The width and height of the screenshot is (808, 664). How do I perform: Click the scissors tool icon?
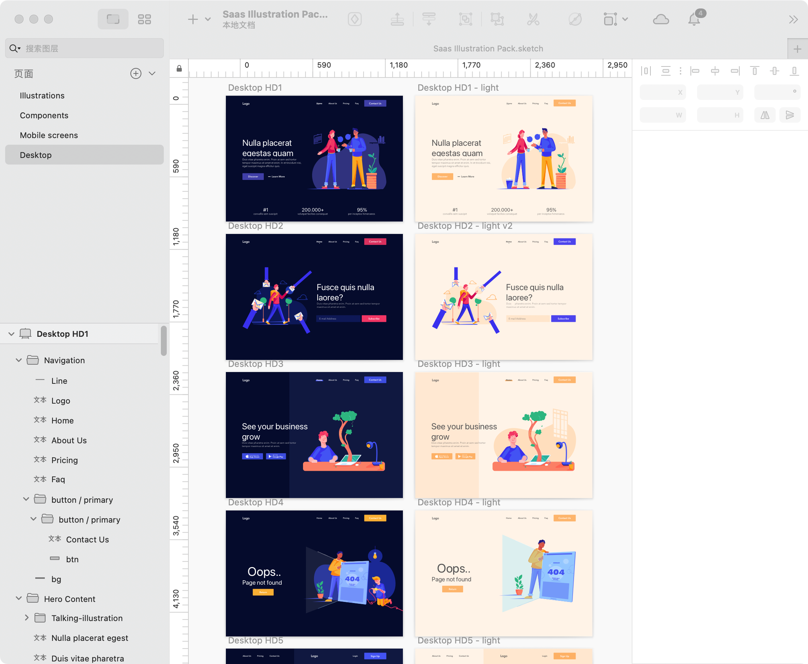(x=533, y=19)
